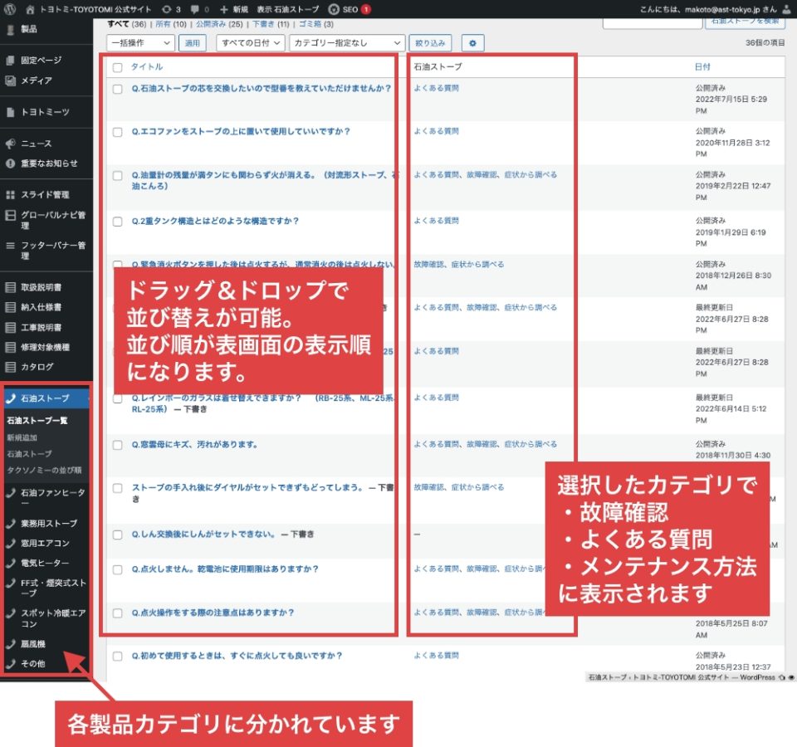Screen dimensions: 797x747
Task: Click よくある質問 category in エコファン row
Action: click(x=436, y=131)
